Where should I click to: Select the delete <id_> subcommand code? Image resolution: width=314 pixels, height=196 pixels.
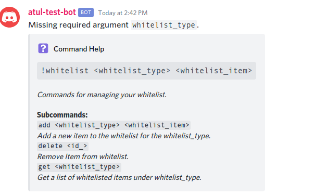[62, 146]
